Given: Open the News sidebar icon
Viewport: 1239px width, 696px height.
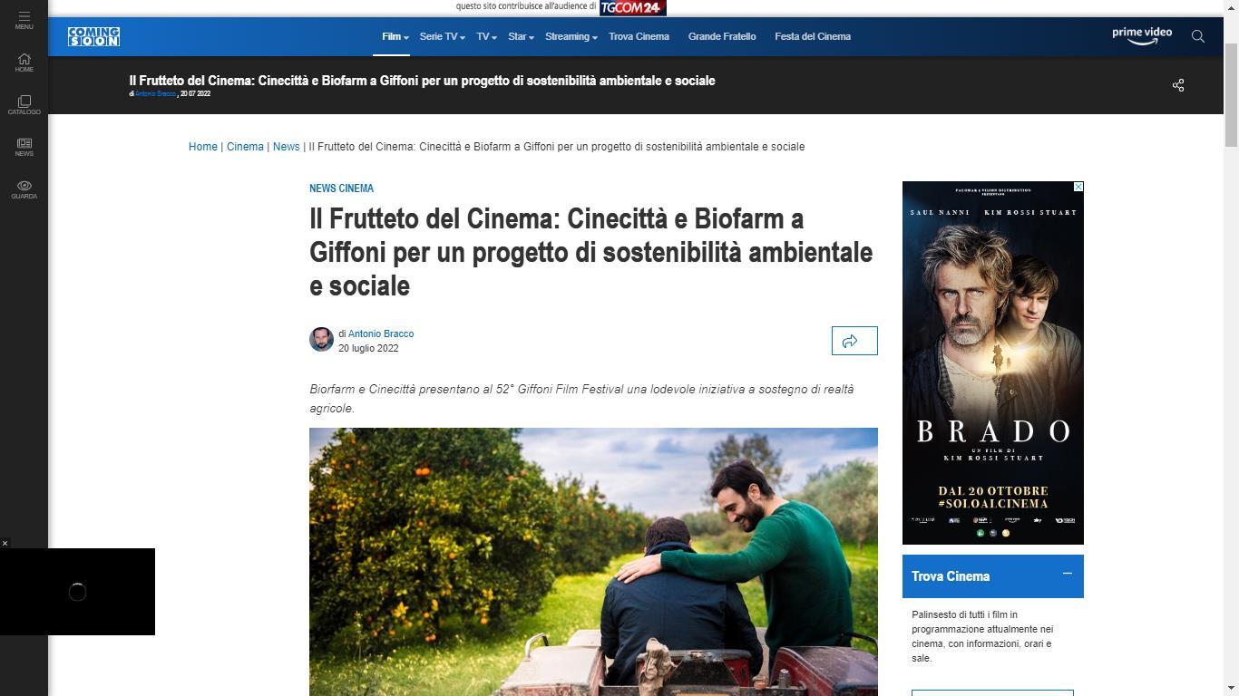Looking at the screenshot, I should [x=24, y=147].
